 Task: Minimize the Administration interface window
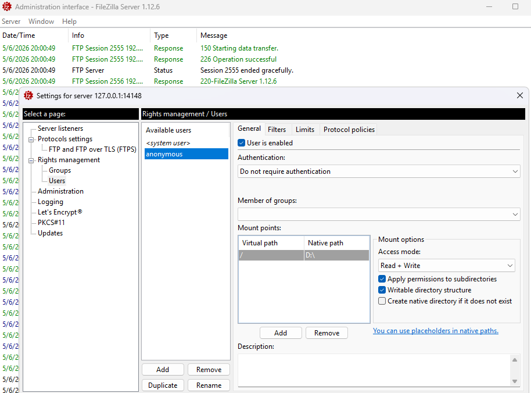point(489,7)
